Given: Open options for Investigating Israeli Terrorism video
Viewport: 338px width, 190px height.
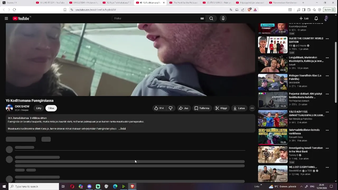Looking at the screenshot, I should pyautogui.click(x=327, y=148).
